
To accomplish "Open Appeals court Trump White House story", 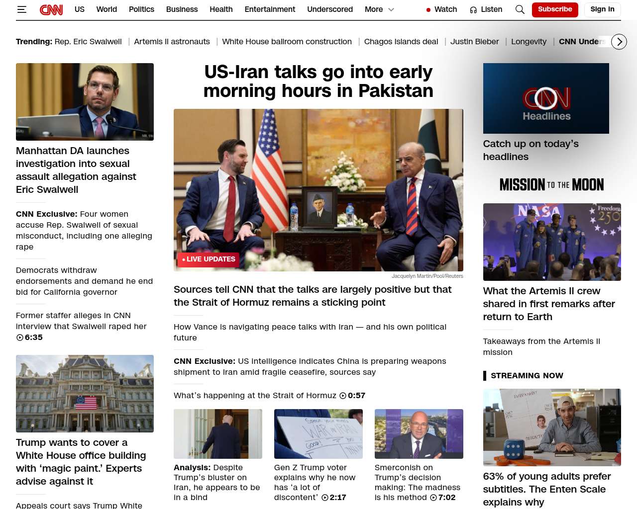I will point(79,505).
